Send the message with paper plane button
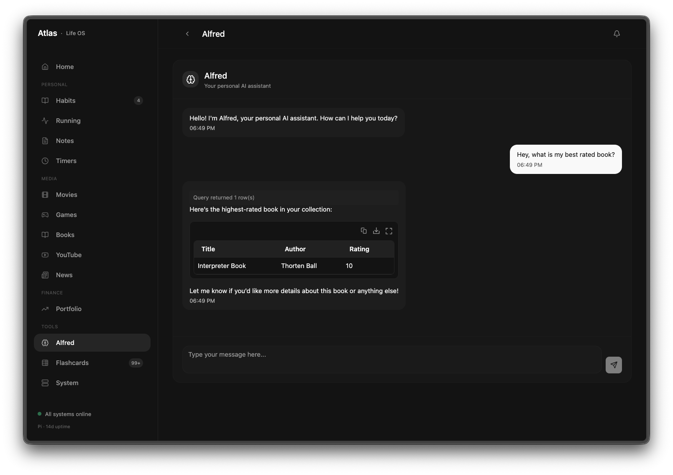Viewport: 673px width, 475px height. 613,365
